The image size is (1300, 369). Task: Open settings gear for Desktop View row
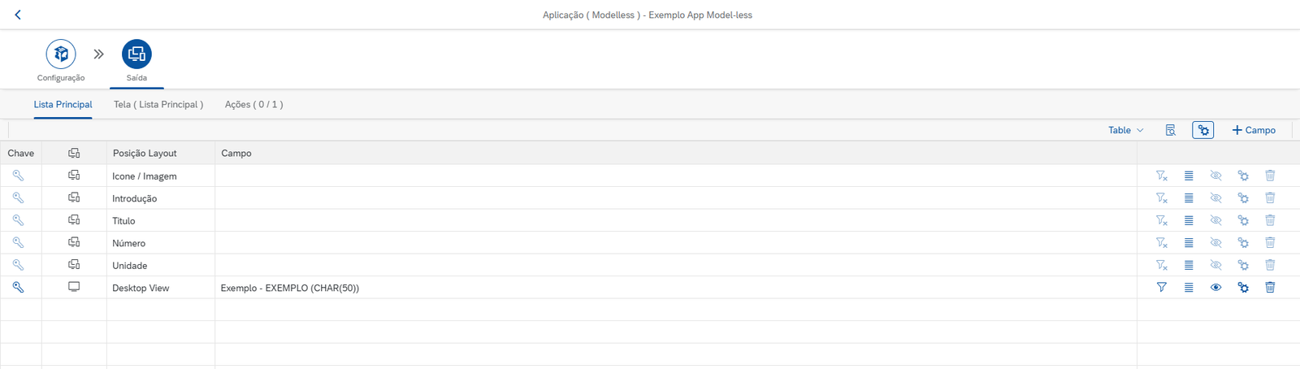[1243, 287]
